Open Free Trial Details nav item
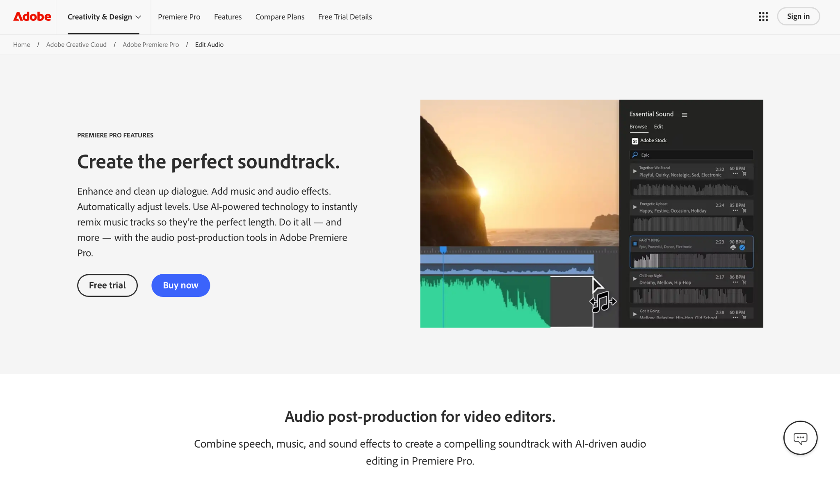 (x=345, y=17)
